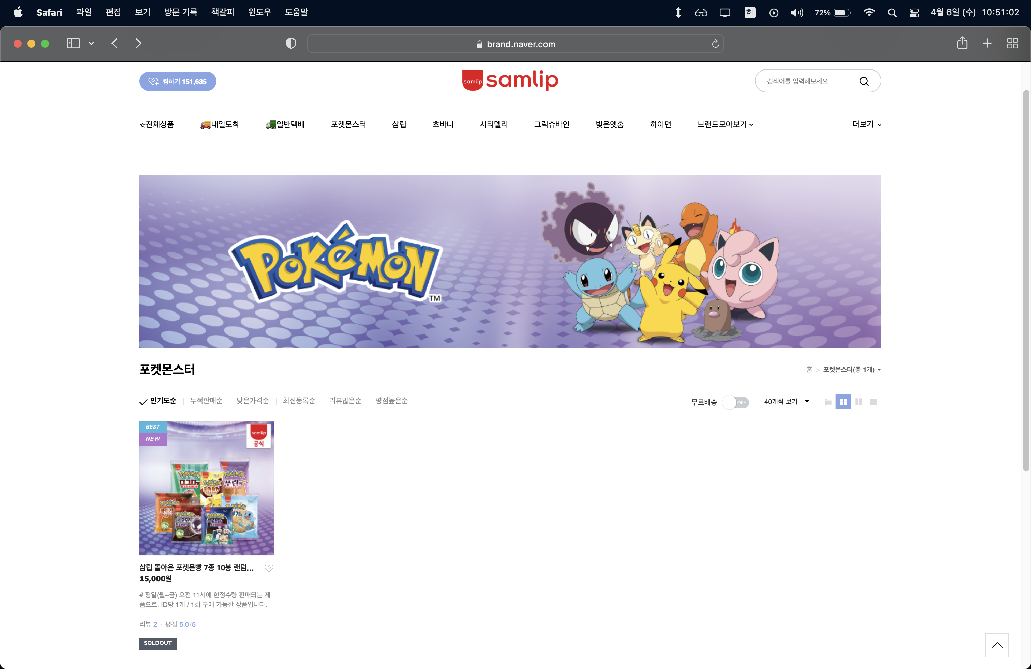The width and height of the screenshot is (1031, 669).
Task: Select the large single-image view icon
Action: (873, 402)
